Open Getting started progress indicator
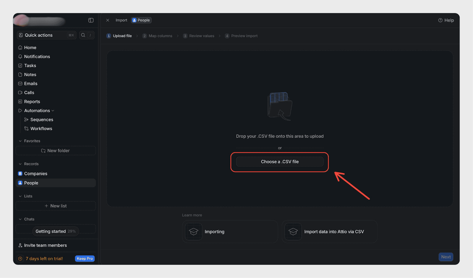Viewport: 473px width, 278px height. pyautogui.click(x=55, y=231)
